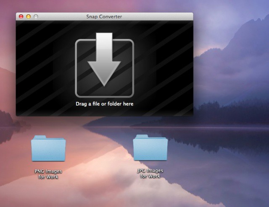Close the Snap Converter window

21,17
